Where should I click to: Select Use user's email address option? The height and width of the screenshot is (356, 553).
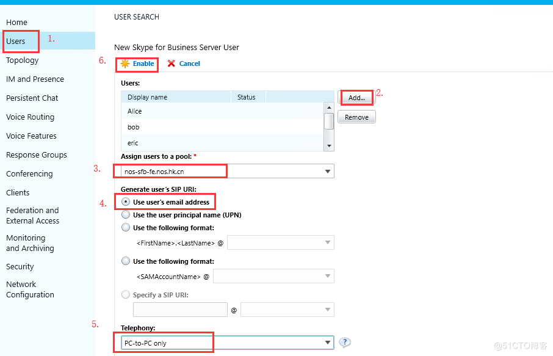pos(126,202)
